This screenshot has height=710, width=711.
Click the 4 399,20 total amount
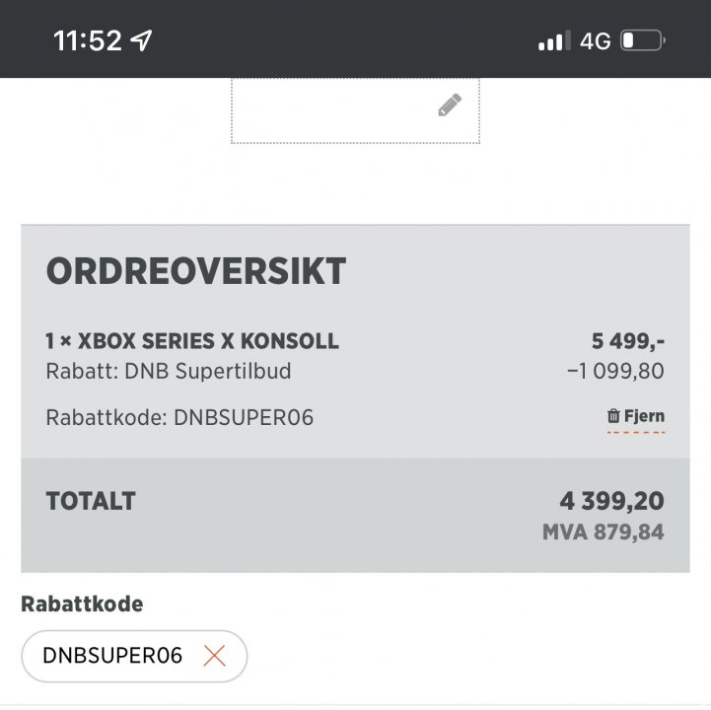tap(612, 501)
